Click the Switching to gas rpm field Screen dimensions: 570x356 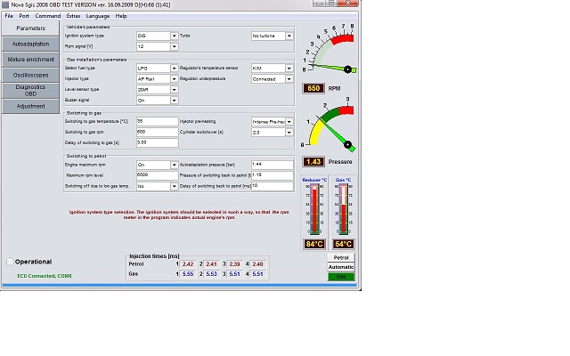click(x=157, y=132)
